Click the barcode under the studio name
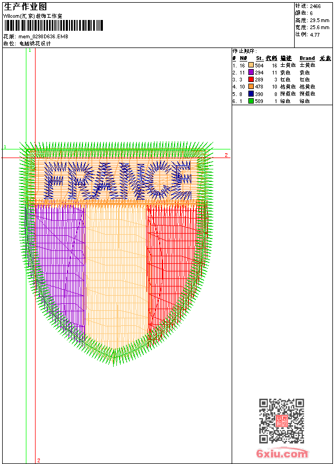Screen dimensions: 334x464 click(53, 25)
